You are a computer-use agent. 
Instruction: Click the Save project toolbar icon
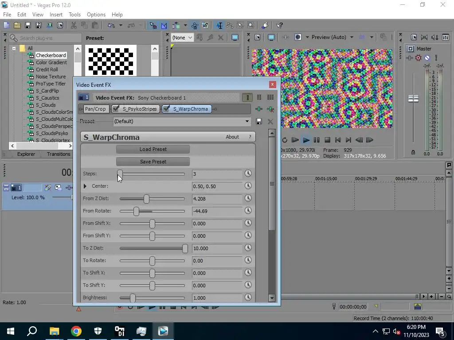tap(28, 25)
